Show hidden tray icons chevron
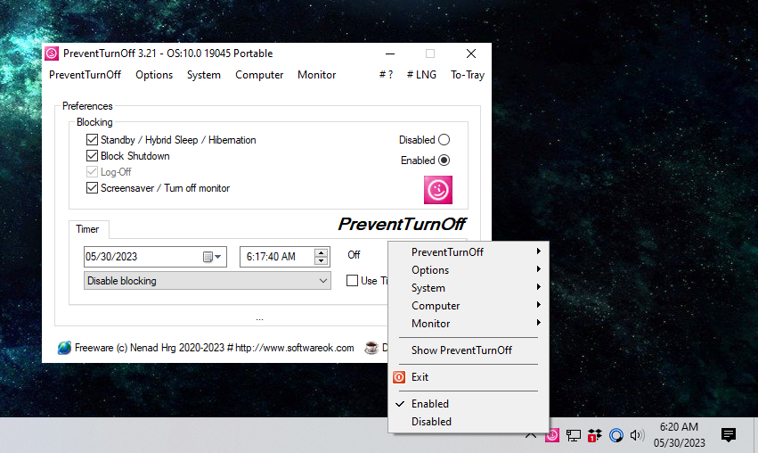Viewport: 758px width, 453px height. pyautogui.click(x=531, y=435)
